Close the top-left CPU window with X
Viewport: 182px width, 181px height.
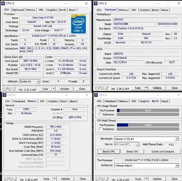click(86, 3)
